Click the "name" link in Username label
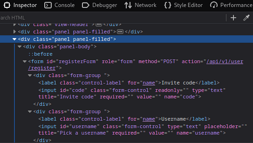Screen dimensions: 253x143 pos(149,119)
